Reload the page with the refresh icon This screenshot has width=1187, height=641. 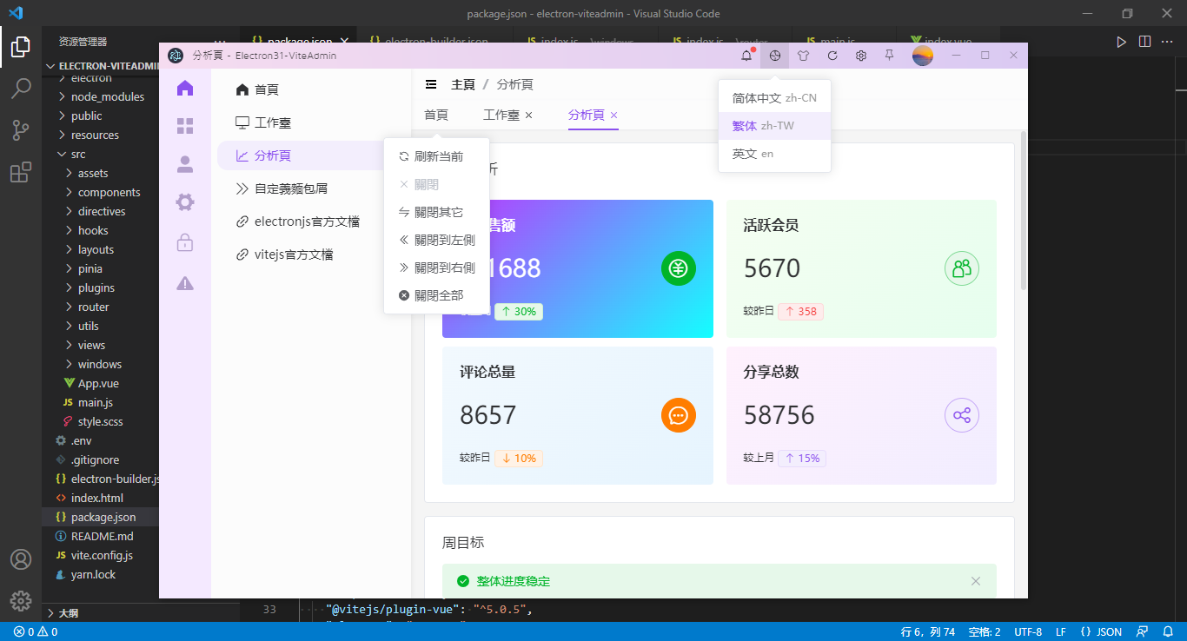[832, 55]
